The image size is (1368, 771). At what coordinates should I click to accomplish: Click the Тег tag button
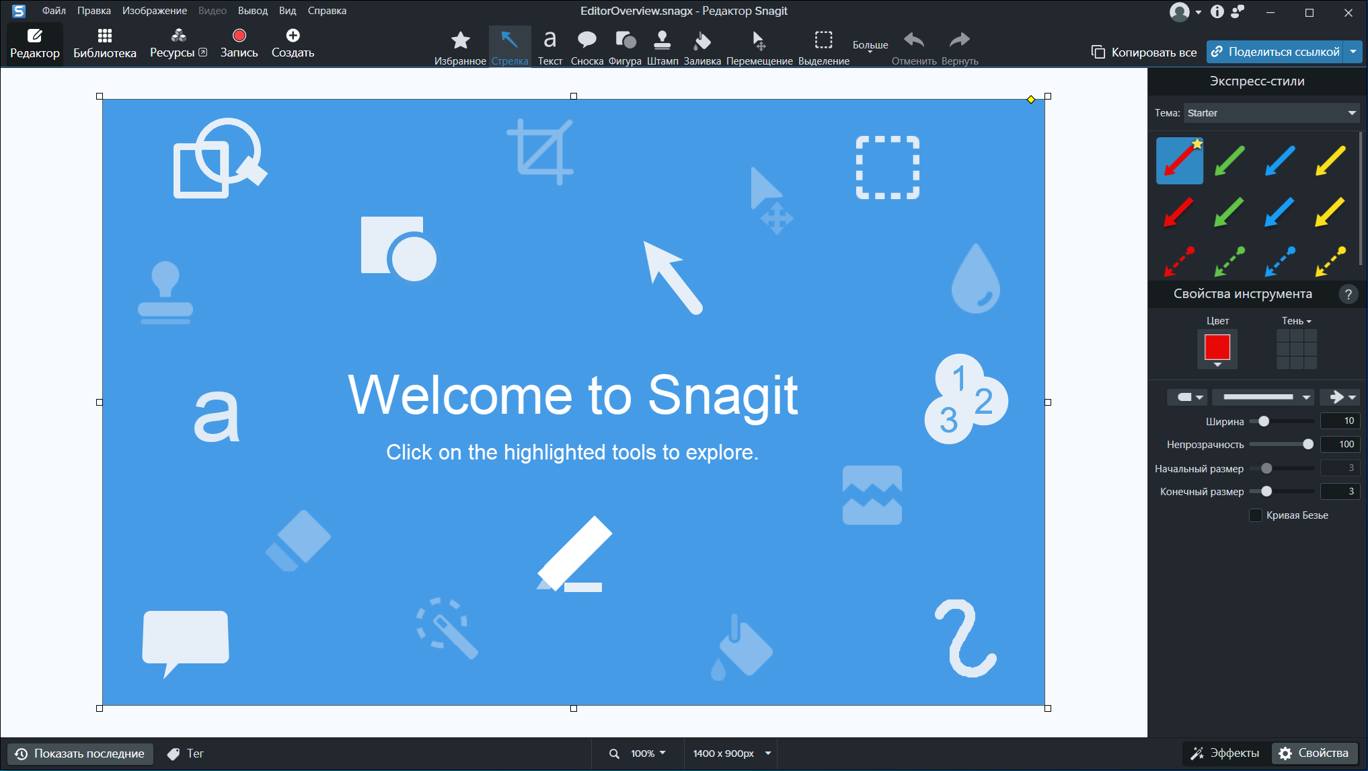click(x=186, y=754)
